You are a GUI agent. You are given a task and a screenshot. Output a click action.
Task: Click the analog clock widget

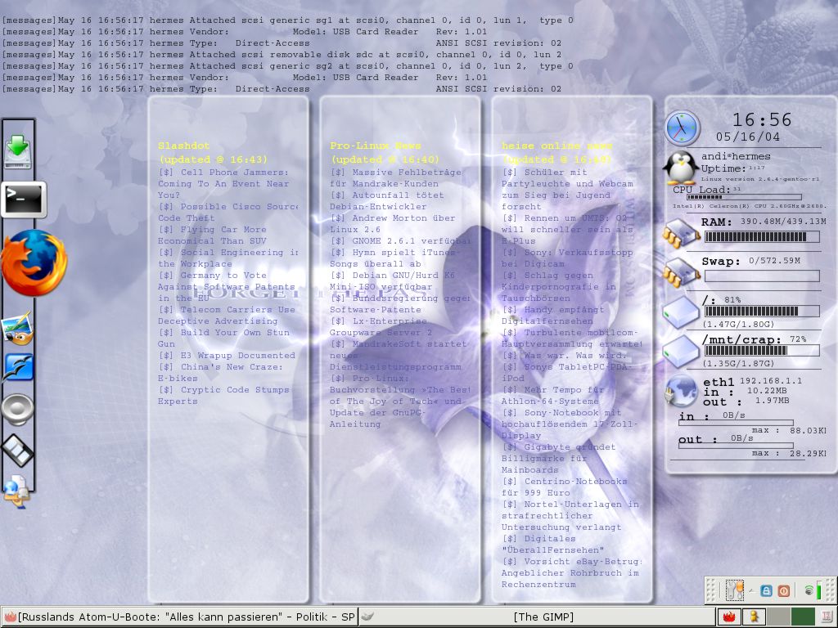[682, 128]
